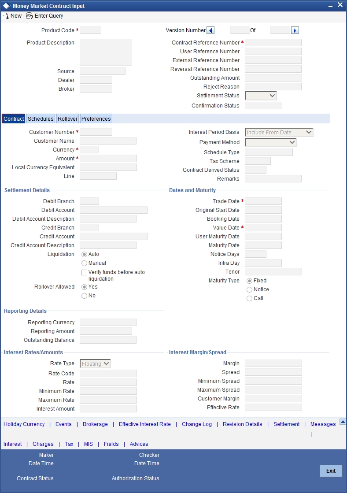Switch to the Rollover tab
347x493 pixels.
coord(67,119)
